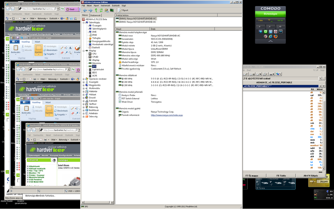Toggle the Weak Driver checkbox
Image resolution: width=334 pixels, height=209 pixels.
tap(120, 102)
